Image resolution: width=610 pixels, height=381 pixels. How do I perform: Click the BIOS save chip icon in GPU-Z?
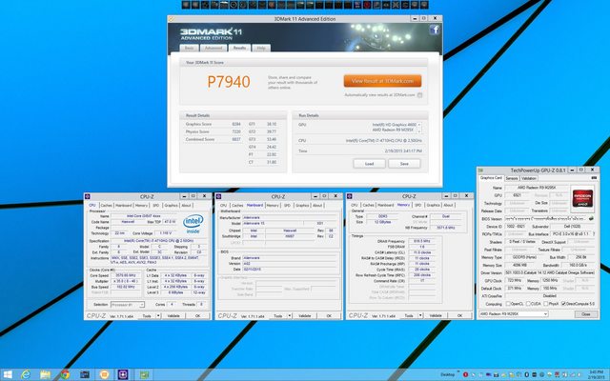tap(591, 218)
